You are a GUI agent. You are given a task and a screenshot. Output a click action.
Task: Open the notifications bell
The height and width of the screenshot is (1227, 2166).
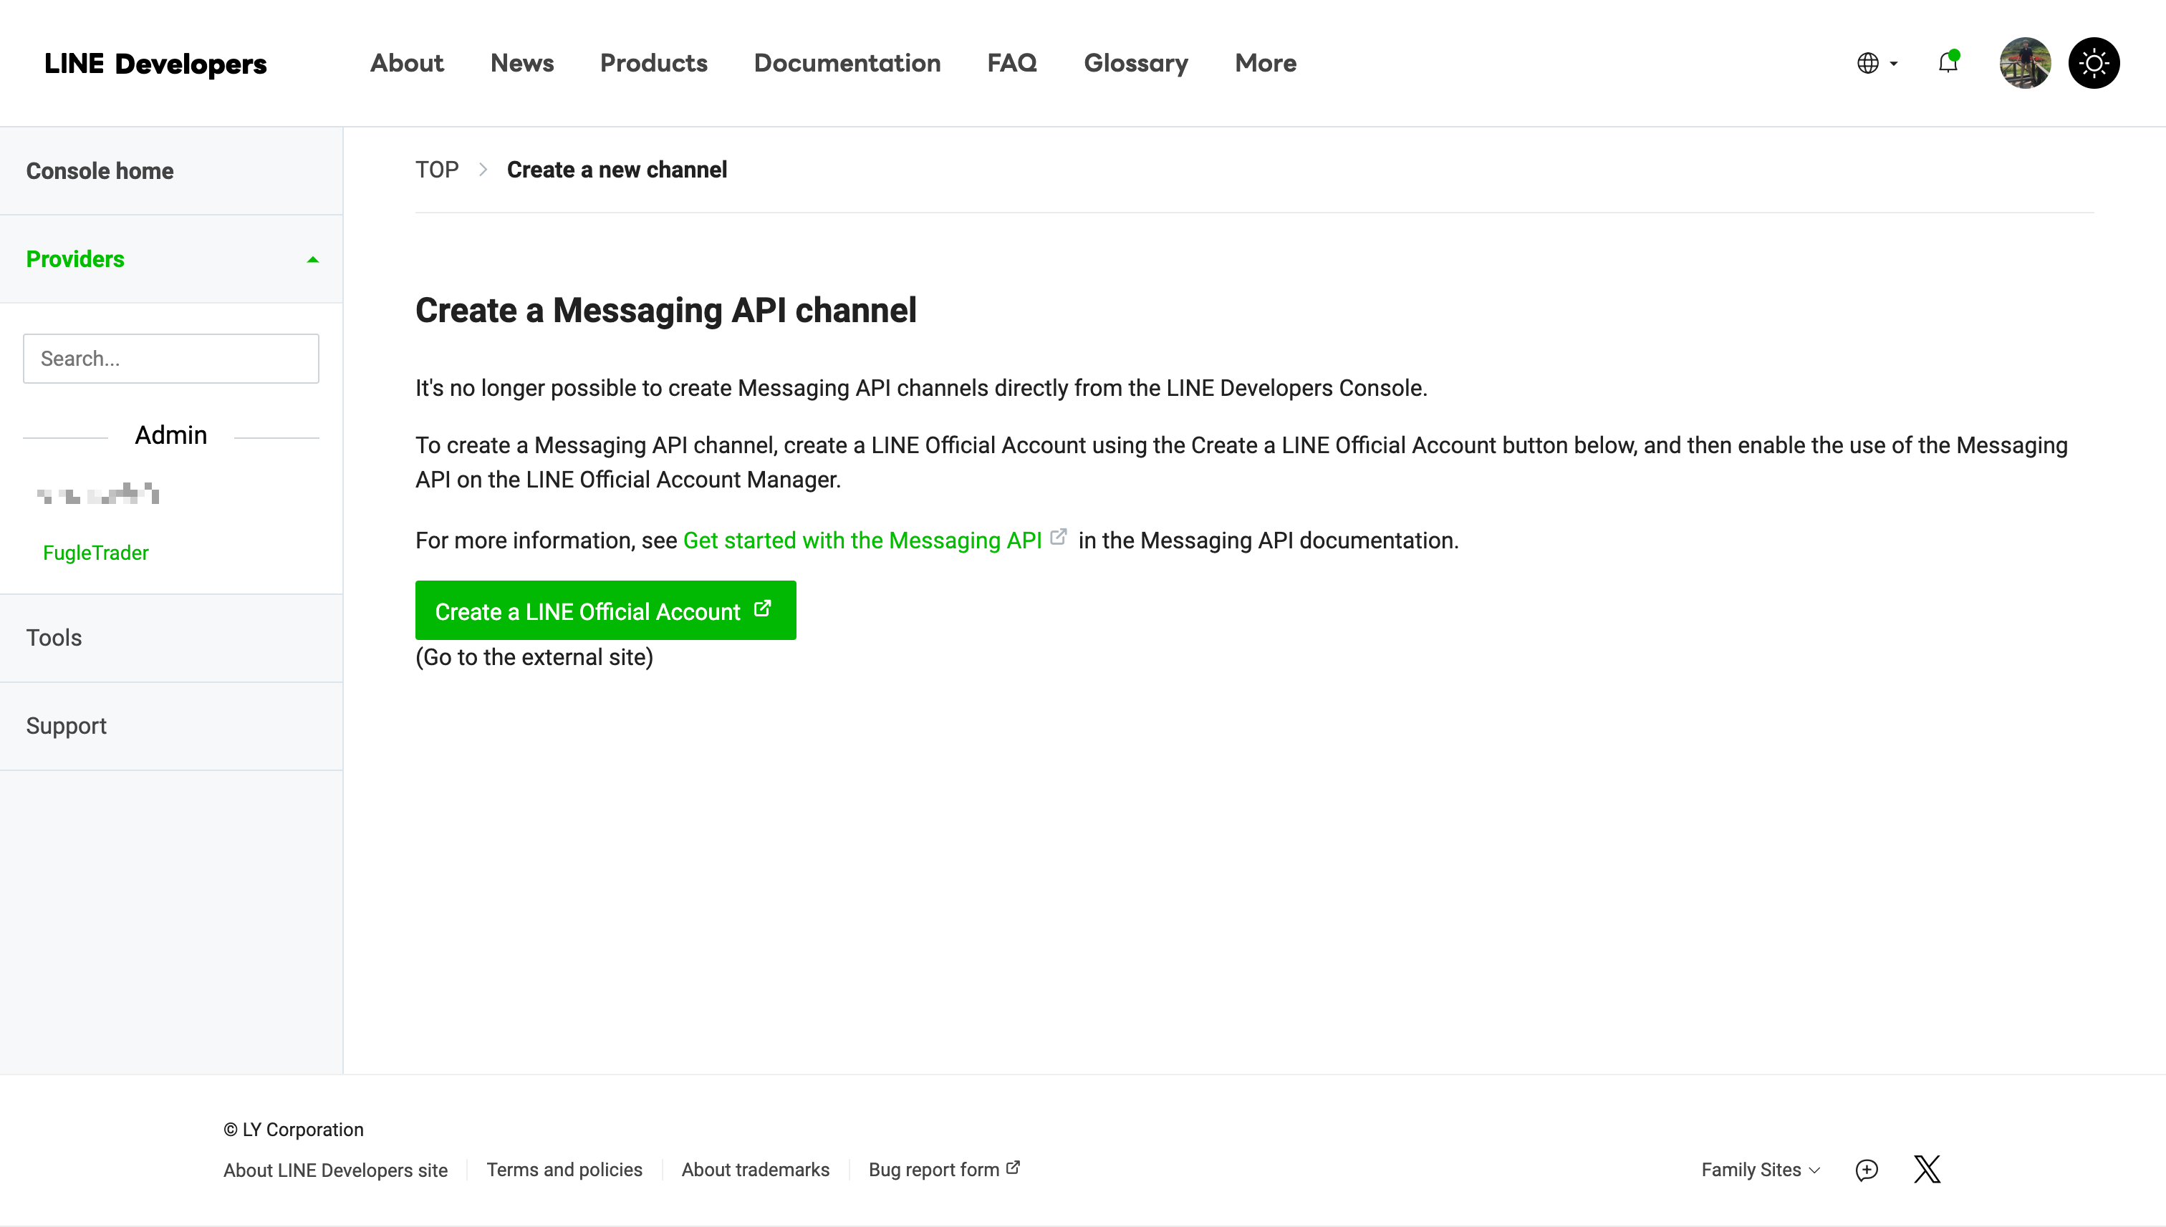1948,62
